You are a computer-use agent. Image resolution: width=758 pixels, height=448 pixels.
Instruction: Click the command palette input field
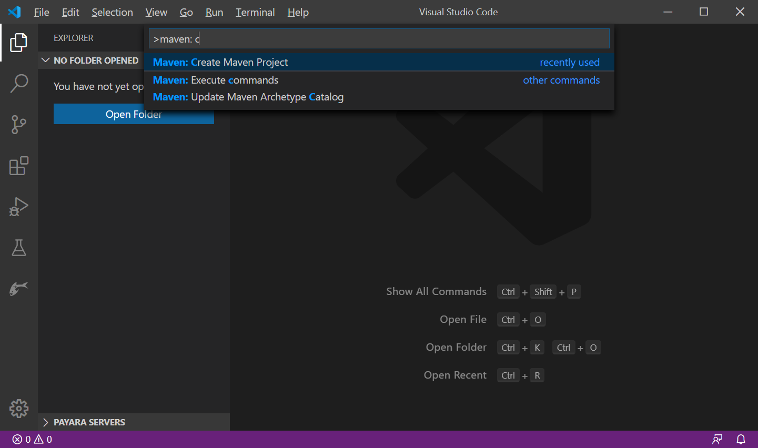[x=379, y=39]
